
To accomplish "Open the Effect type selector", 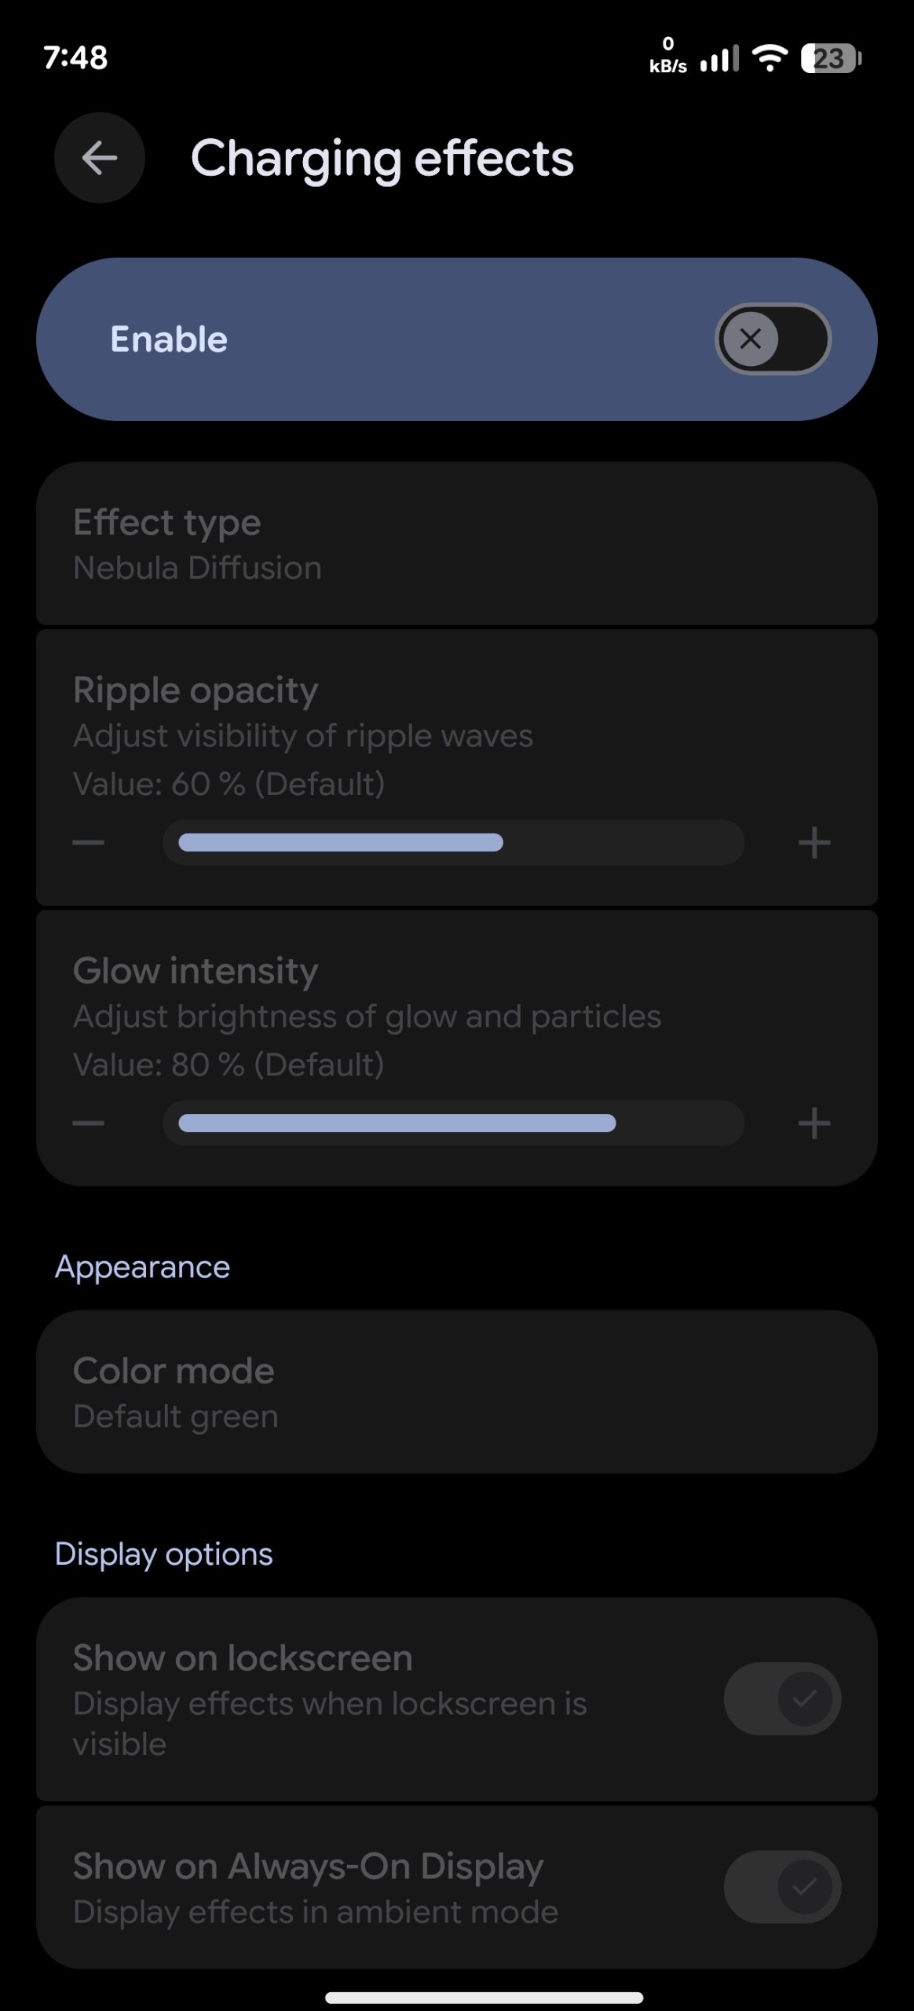I will [x=456, y=544].
